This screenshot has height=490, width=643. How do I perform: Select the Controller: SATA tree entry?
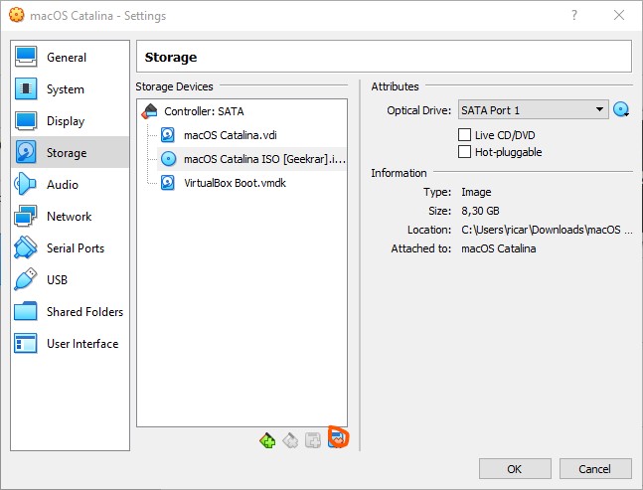click(x=241, y=111)
